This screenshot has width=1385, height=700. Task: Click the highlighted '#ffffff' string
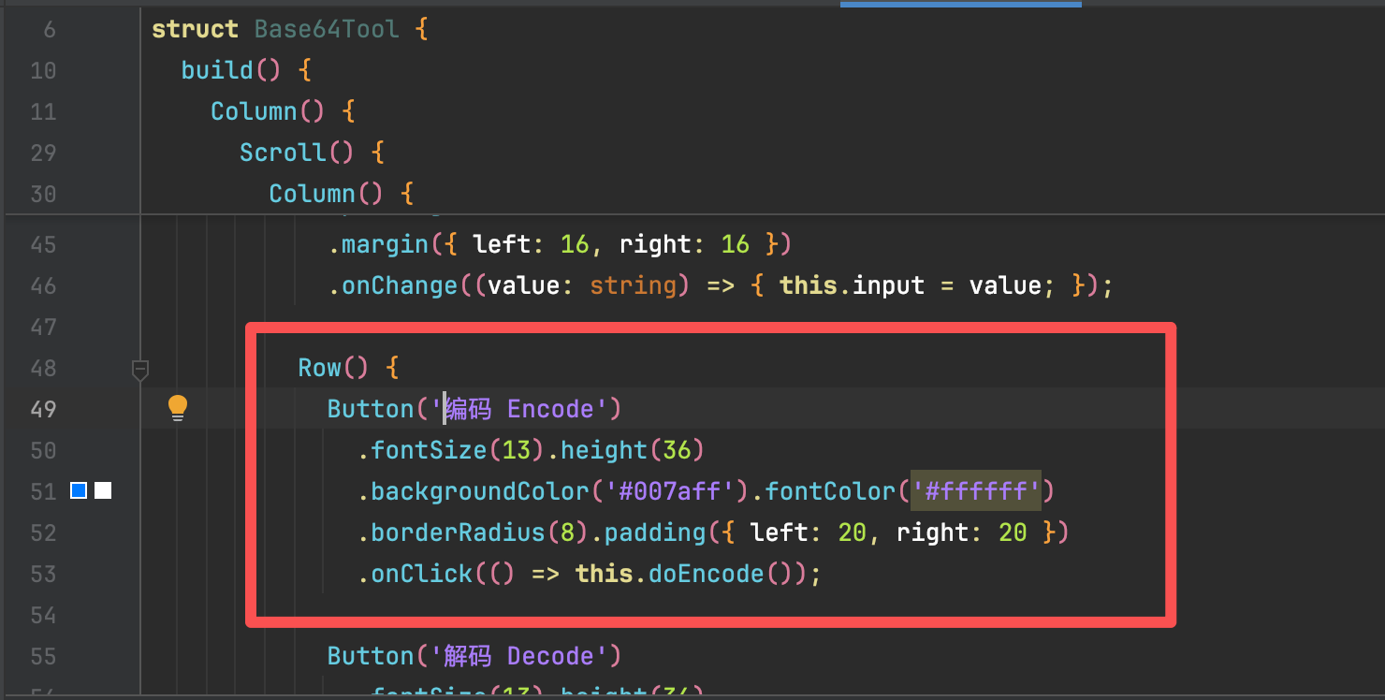976,491
